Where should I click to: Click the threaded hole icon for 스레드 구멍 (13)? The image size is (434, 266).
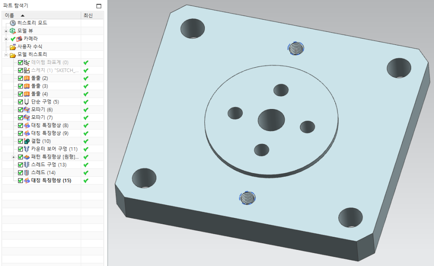coord(27,165)
